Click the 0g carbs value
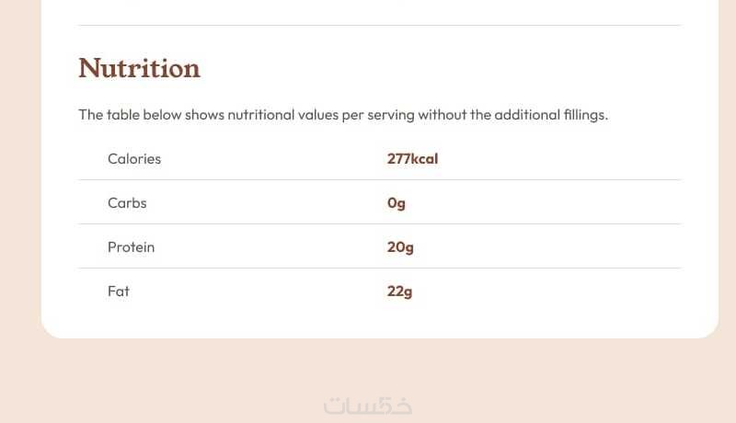The width and height of the screenshot is (736, 423). [397, 203]
